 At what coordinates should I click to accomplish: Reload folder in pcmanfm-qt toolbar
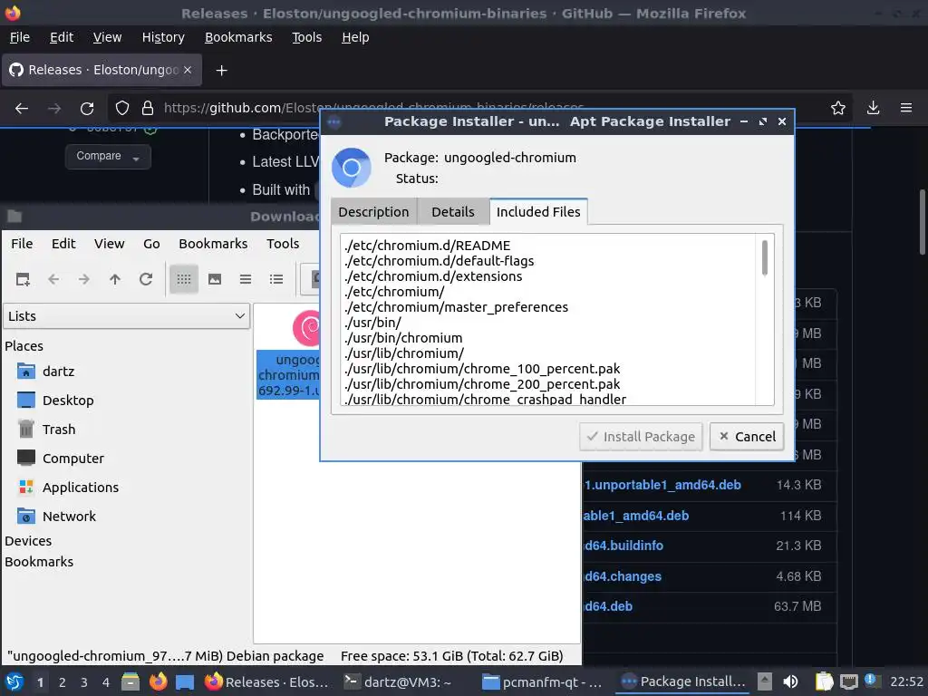click(146, 279)
